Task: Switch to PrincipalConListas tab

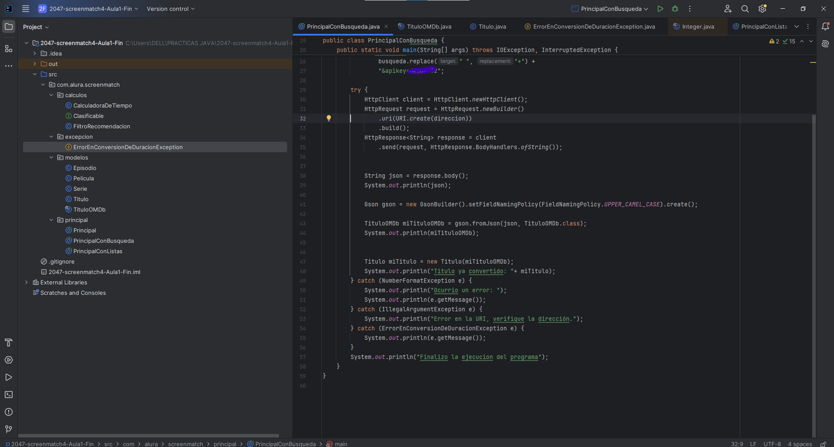Action: [760, 26]
